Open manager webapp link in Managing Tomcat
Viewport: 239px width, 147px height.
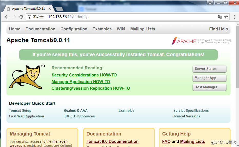(59, 142)
